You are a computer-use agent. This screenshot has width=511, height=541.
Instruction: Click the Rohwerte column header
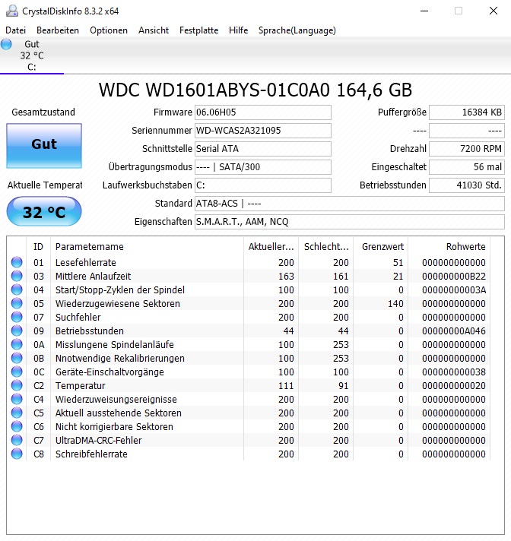(x=449, y=247)
